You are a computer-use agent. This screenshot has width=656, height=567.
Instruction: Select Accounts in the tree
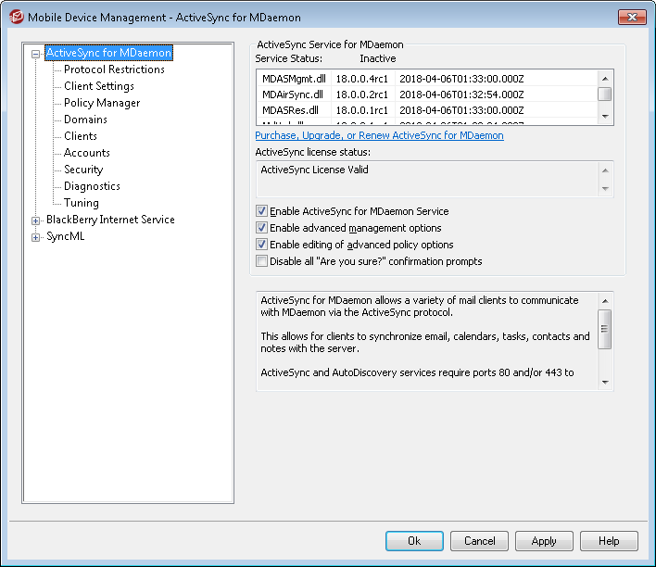pyautogui.click(x=87, y=153)
